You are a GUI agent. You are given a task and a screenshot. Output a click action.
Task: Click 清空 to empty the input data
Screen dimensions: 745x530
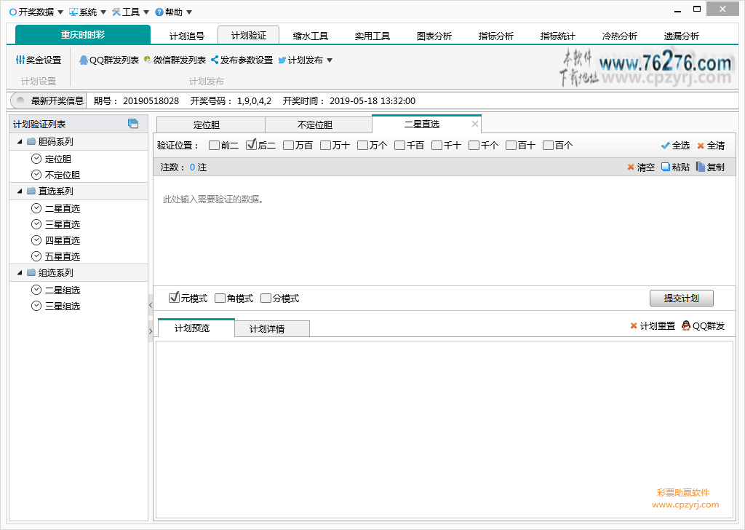click(x=641, y=167)
